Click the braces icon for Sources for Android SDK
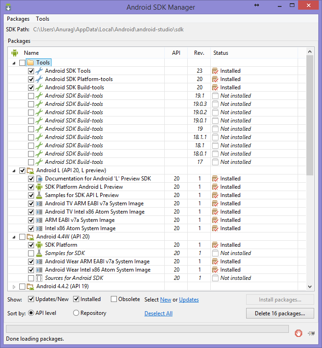 pyautogui.click(x=39, y=278)
